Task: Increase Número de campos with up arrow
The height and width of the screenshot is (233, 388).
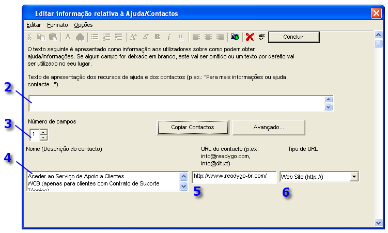Action: point(43,132)
